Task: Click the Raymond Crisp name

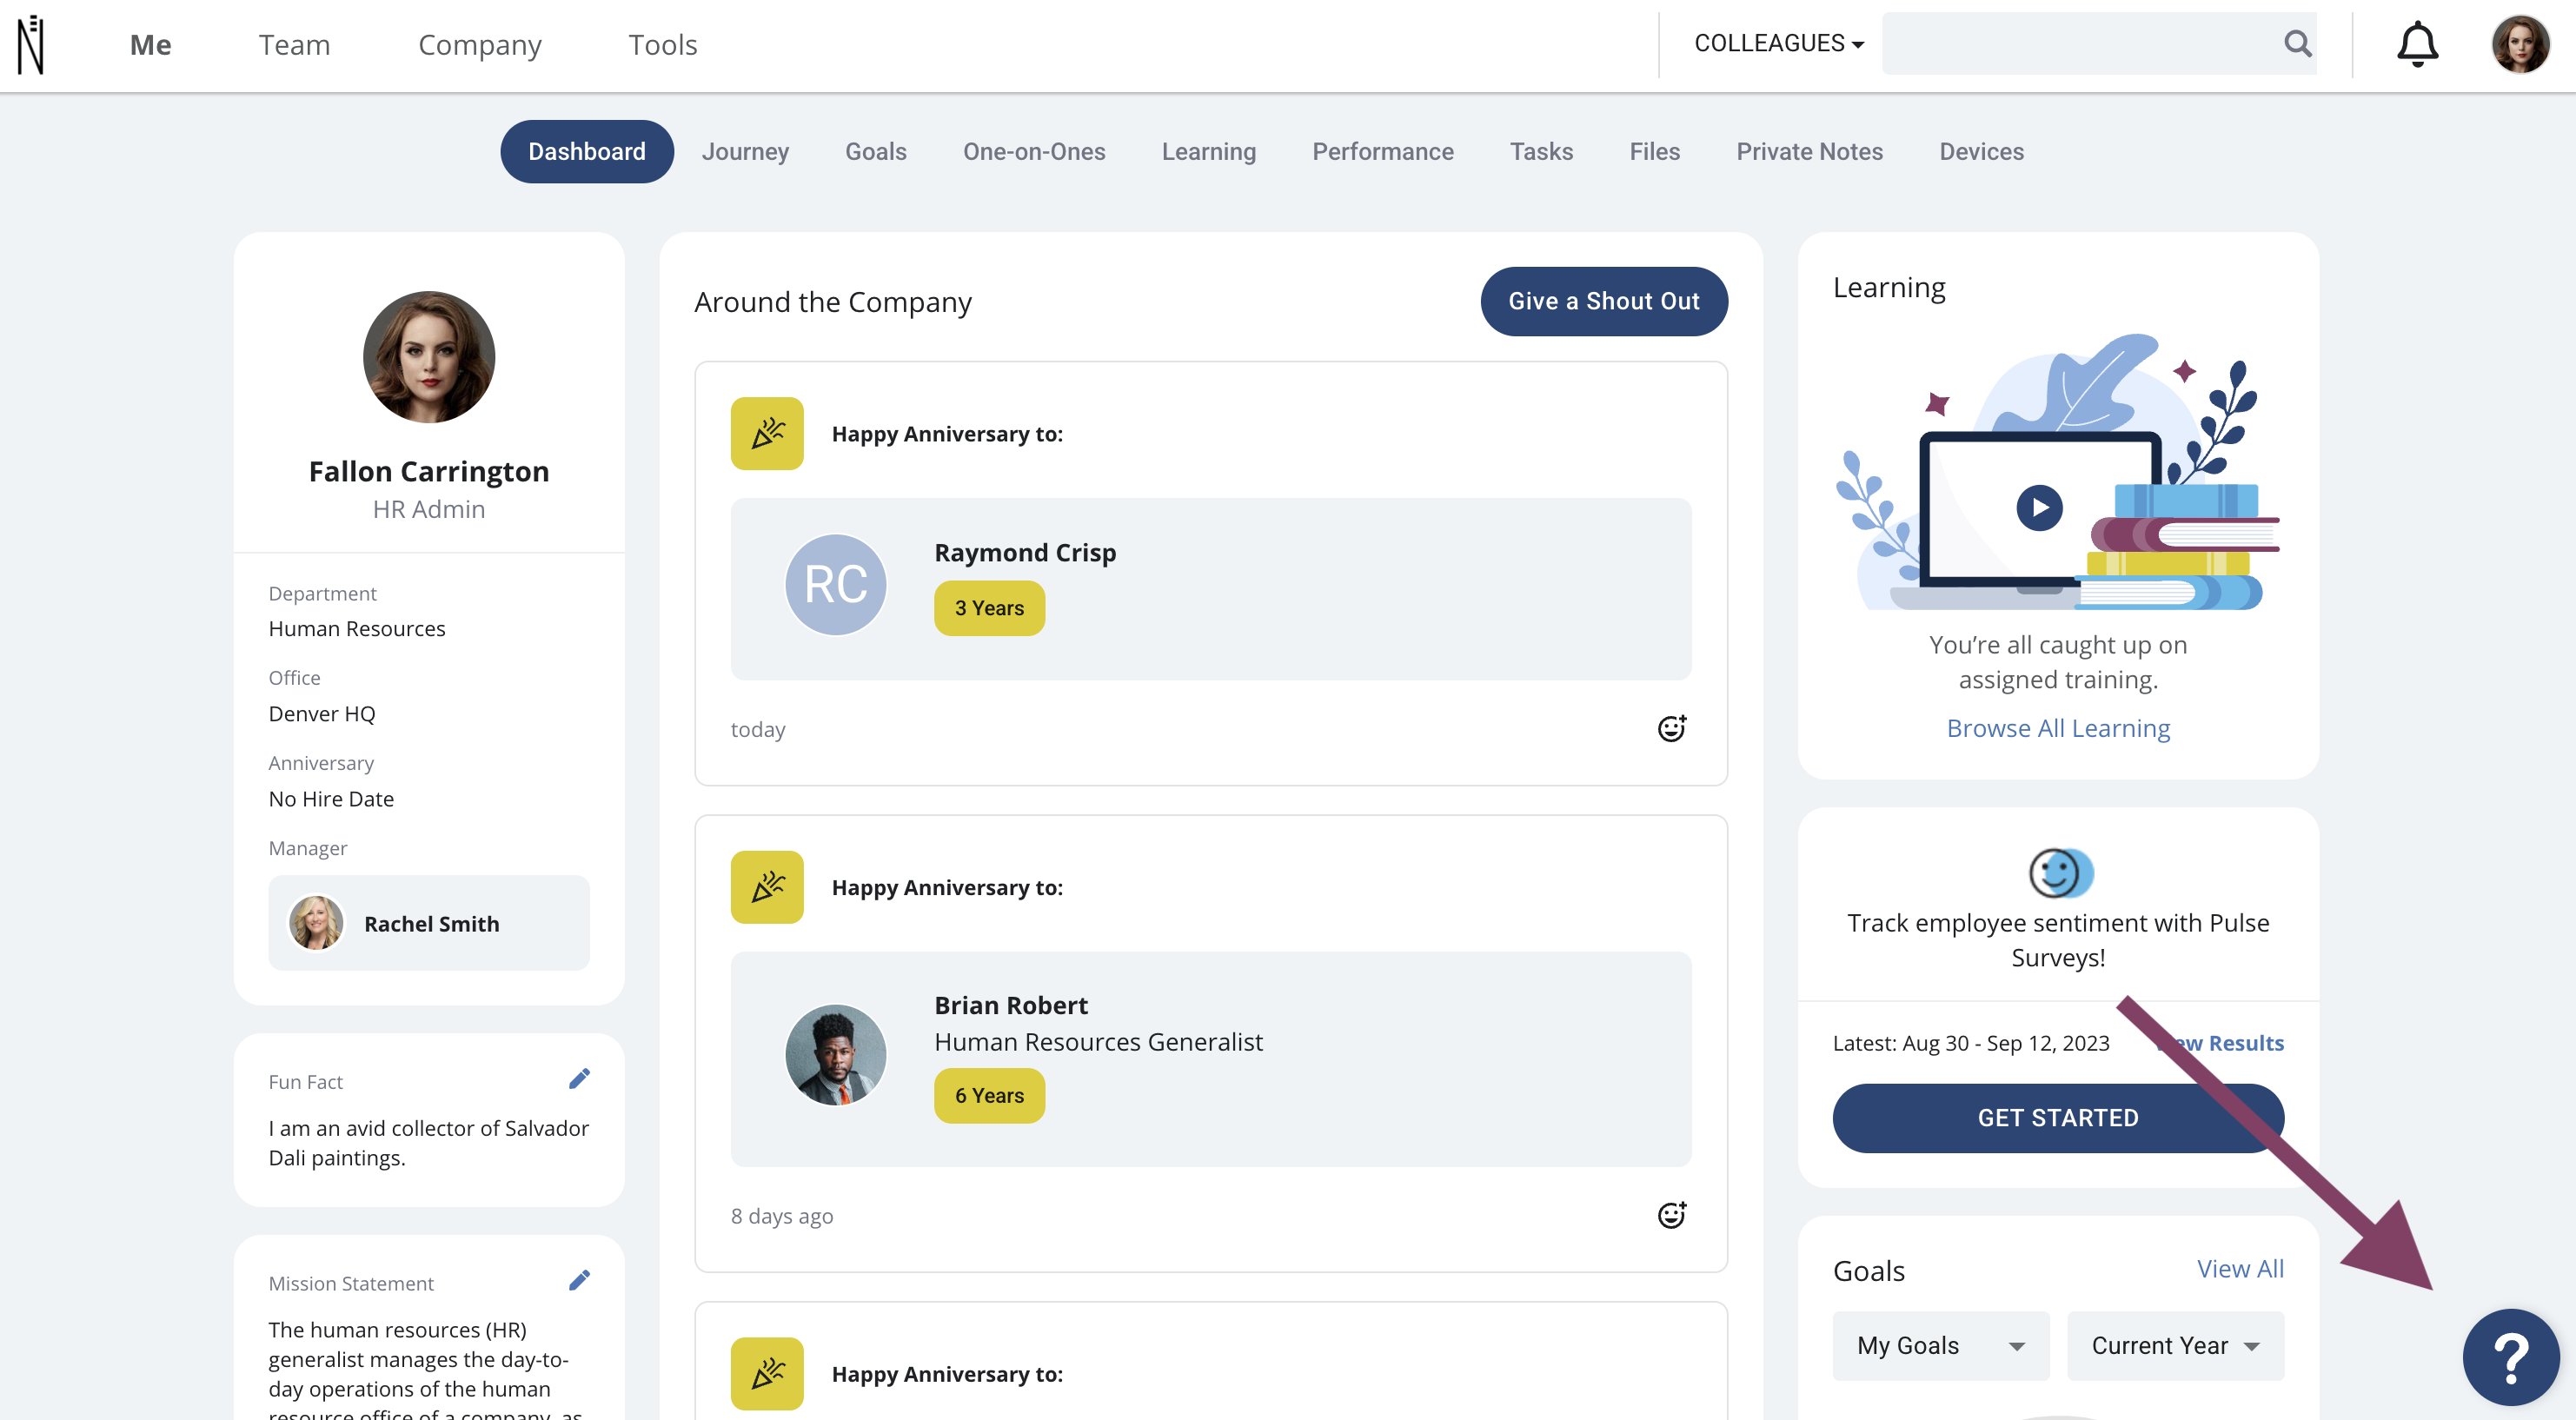Action: coord(1025,552)
